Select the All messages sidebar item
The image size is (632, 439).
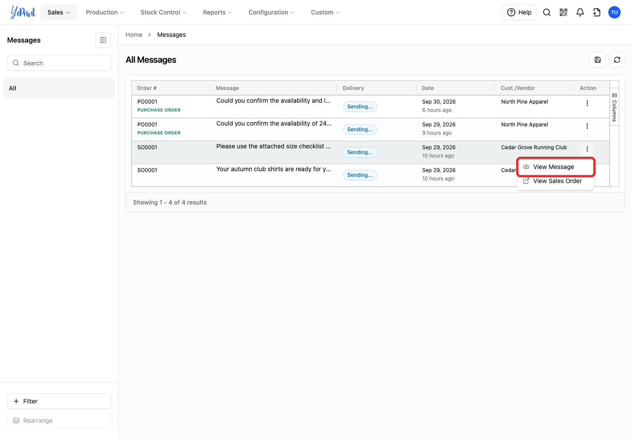pos(59,88)
